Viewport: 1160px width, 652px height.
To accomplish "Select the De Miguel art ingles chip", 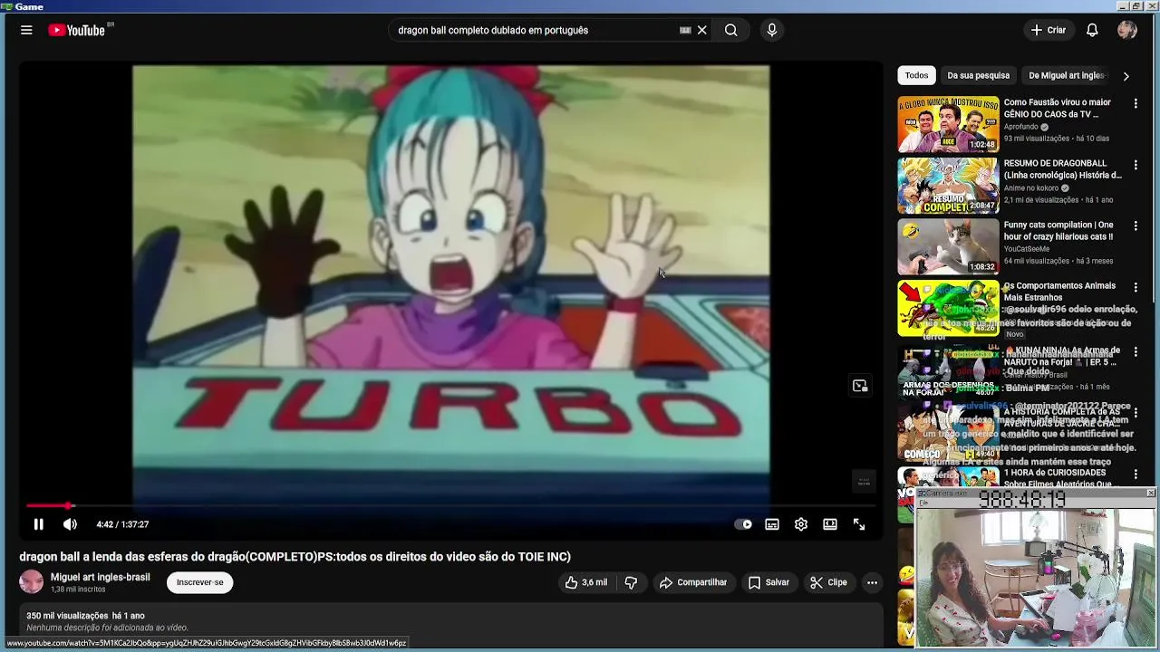I will (1067, 75).
